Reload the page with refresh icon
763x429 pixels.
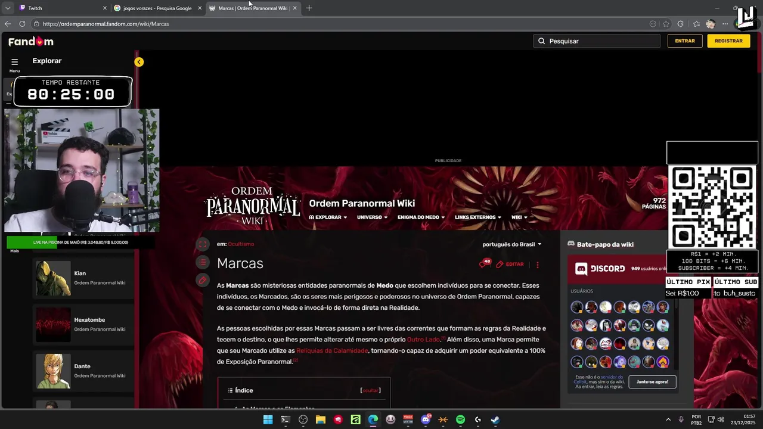[x=22, y=24]
